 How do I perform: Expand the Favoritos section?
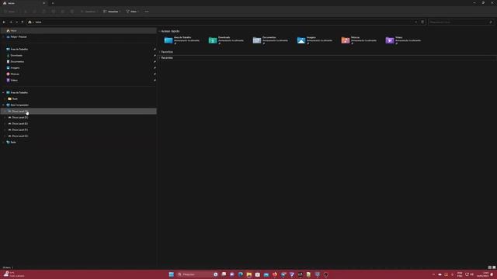[x=159, y=52]
